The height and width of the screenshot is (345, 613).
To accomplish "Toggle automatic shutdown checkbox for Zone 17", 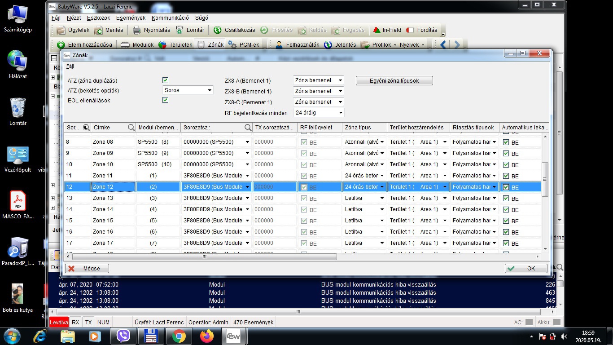I will (x=506, y=243).
